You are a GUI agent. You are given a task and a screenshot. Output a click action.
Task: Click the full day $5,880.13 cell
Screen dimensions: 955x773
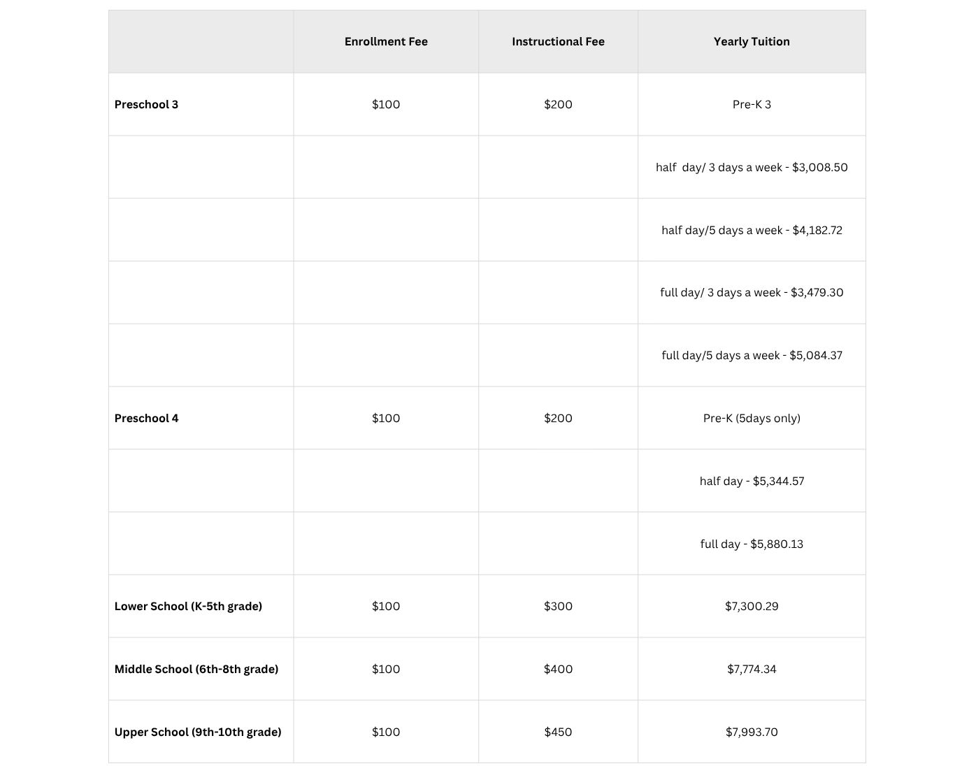tap(752, 544)
